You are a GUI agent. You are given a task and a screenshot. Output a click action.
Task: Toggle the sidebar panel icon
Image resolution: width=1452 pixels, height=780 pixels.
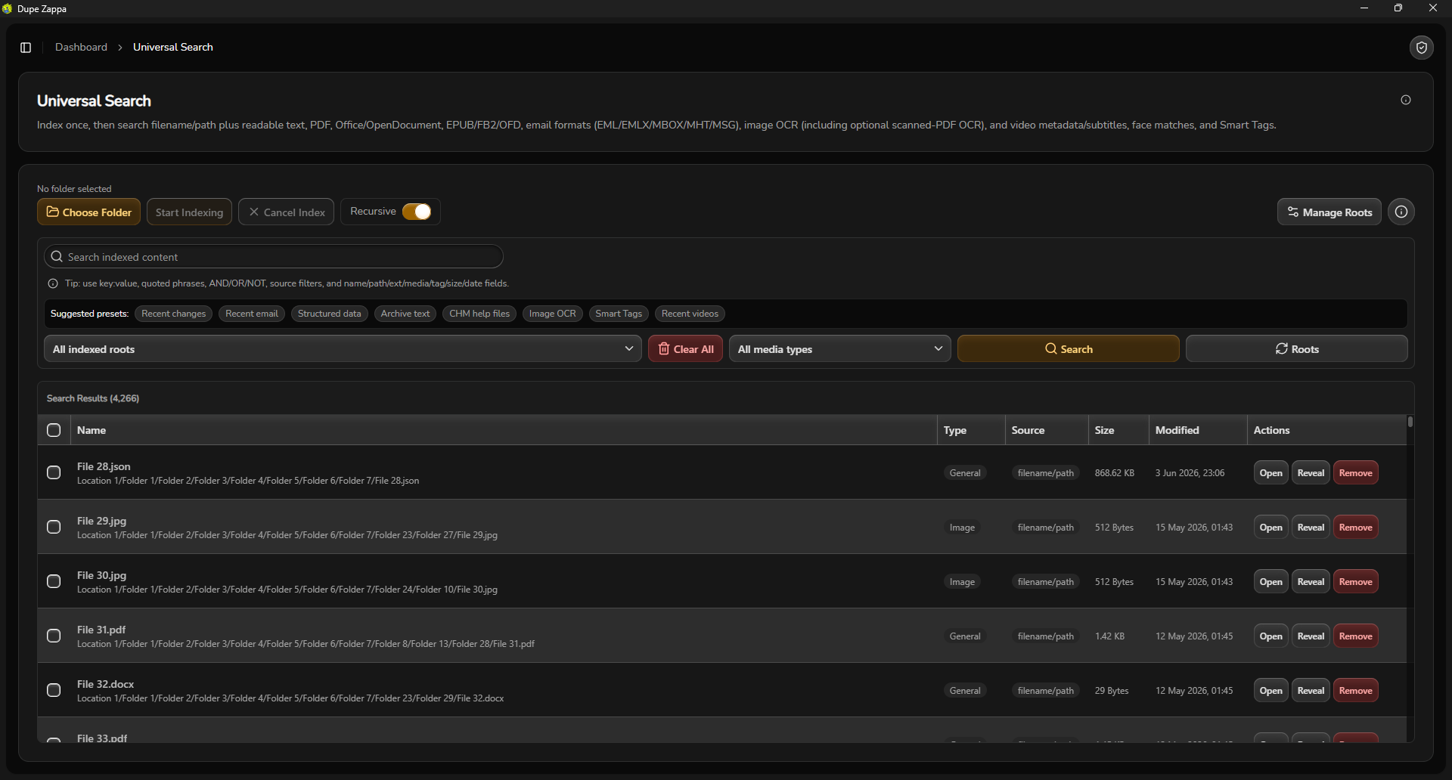tap(26, 48)
